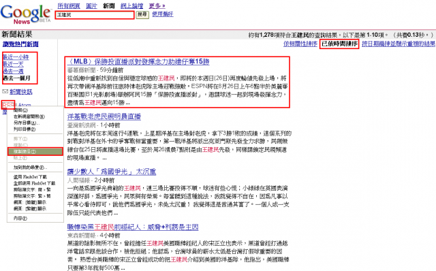
Task: Open the MLB 保勝投直播派對 headline
Action: 138,61
